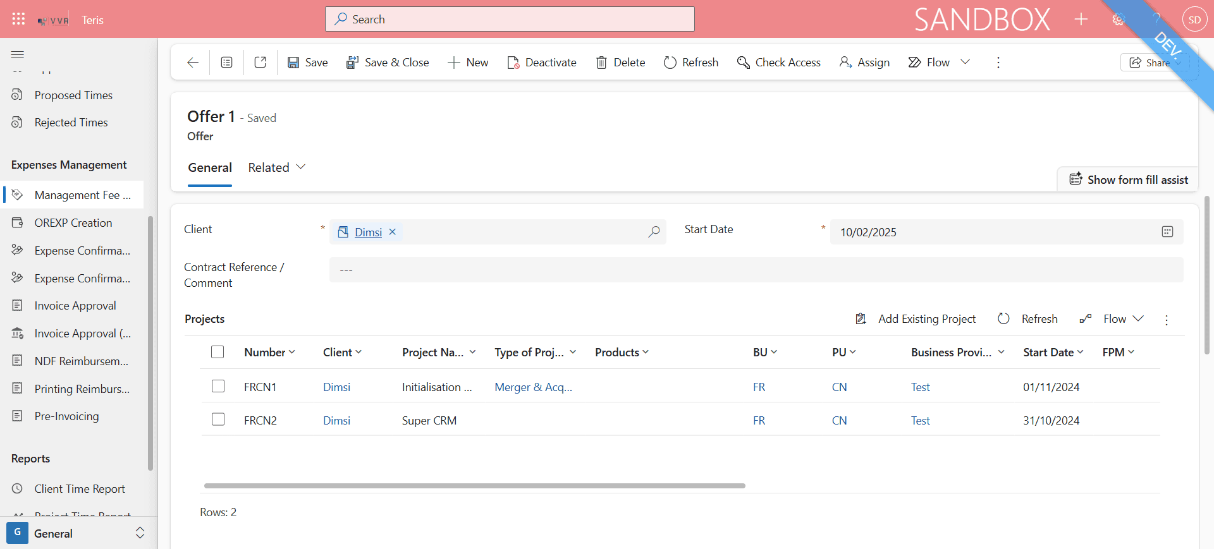Expand the Related tab dropdown

[x=277, y=167]
